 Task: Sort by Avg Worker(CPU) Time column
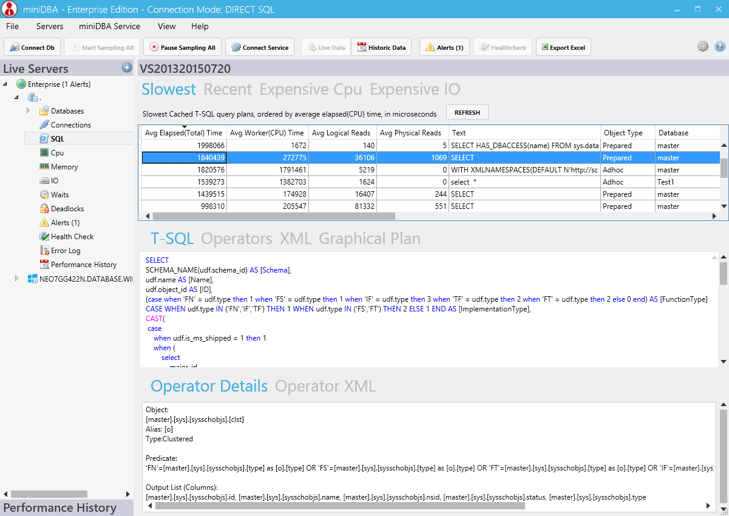click(x=267, y=133)
